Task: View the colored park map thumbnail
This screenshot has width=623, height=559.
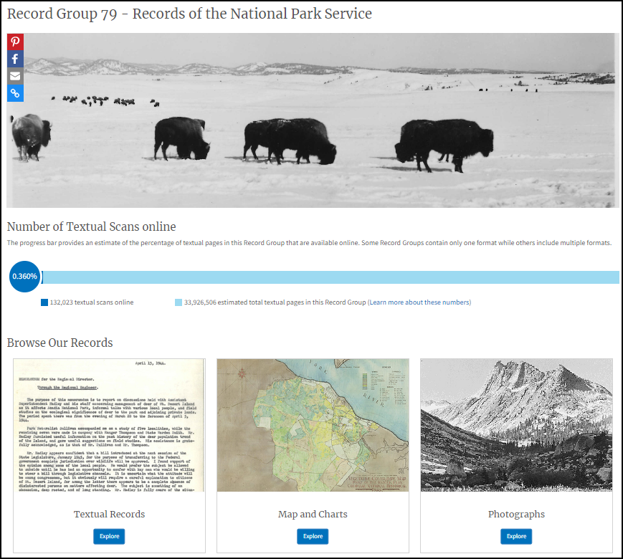Action: click(x=312, y=424)
